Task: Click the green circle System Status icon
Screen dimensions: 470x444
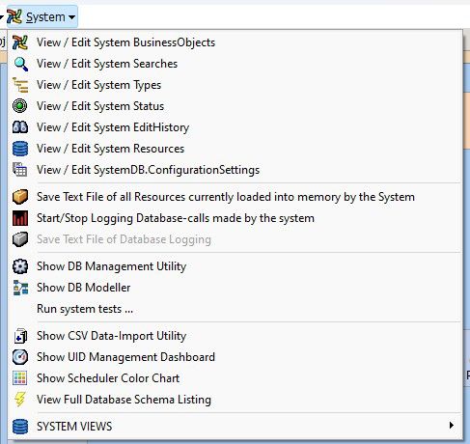Action: [x=20, y=106]
